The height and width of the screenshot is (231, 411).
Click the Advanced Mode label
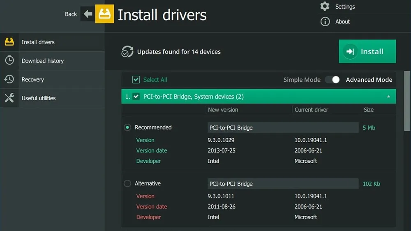click(x=369, y=80)
